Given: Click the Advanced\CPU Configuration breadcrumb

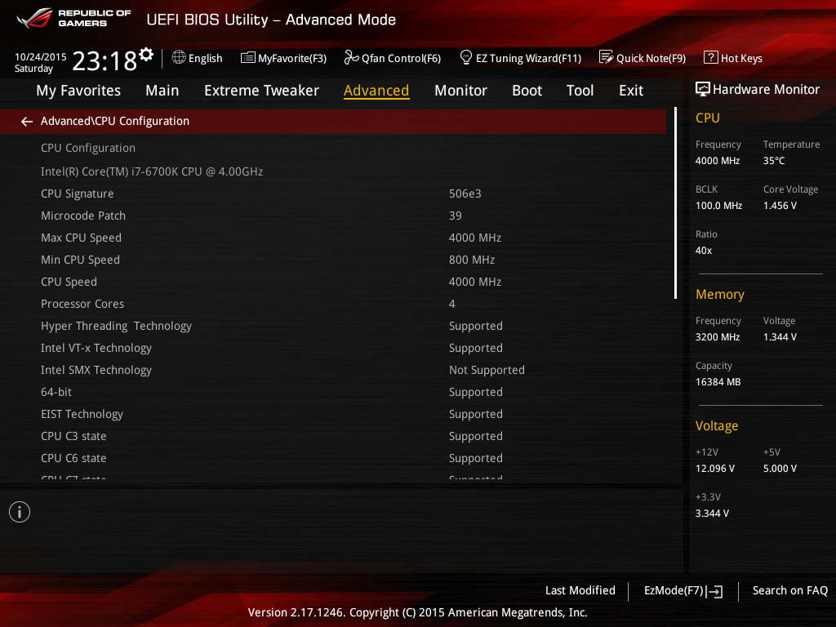Looking at the screenshot, I should (x=114, y=122).
